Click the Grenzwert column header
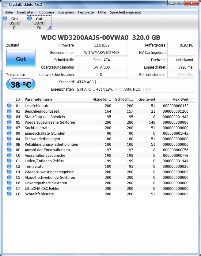The height and width of the screenshot is (256, 201). click(x=146, y=99)
